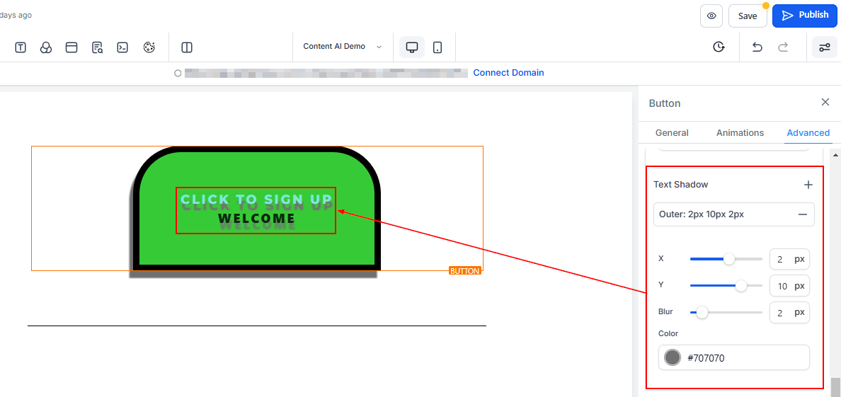
Task: Click the undo arrow
Action: point(757,47)
